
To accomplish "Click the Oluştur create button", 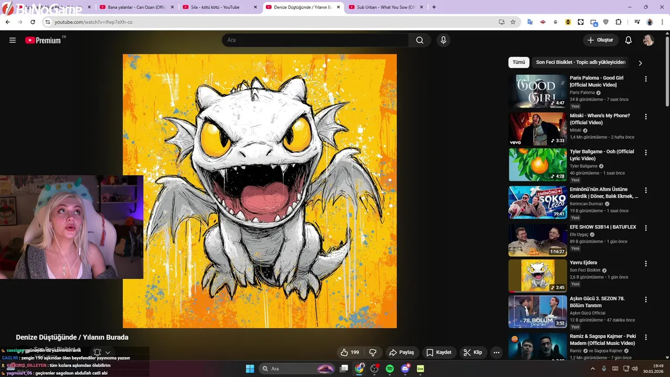I will (x=600, y=40).
